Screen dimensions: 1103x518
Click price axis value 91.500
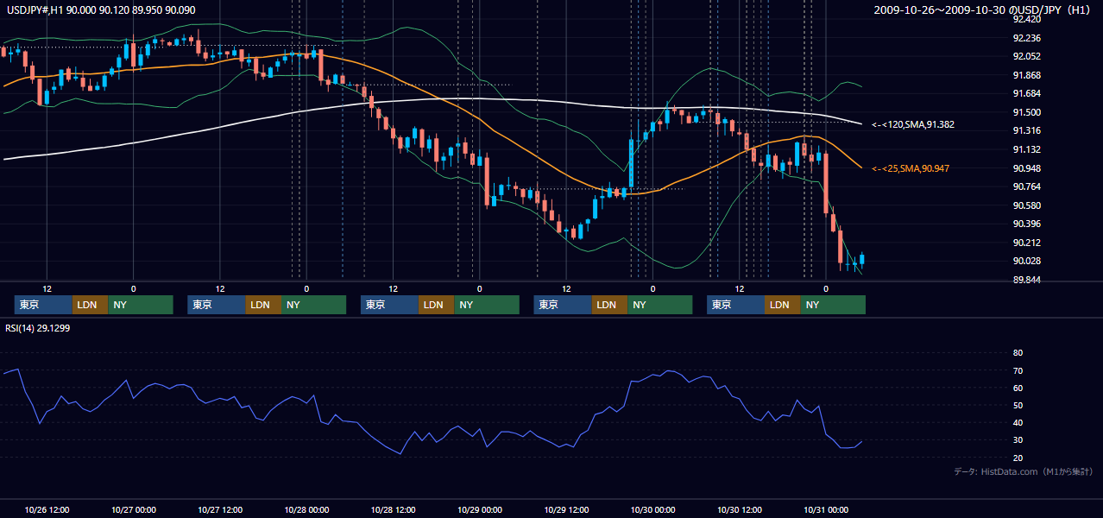coord(1027,112)
